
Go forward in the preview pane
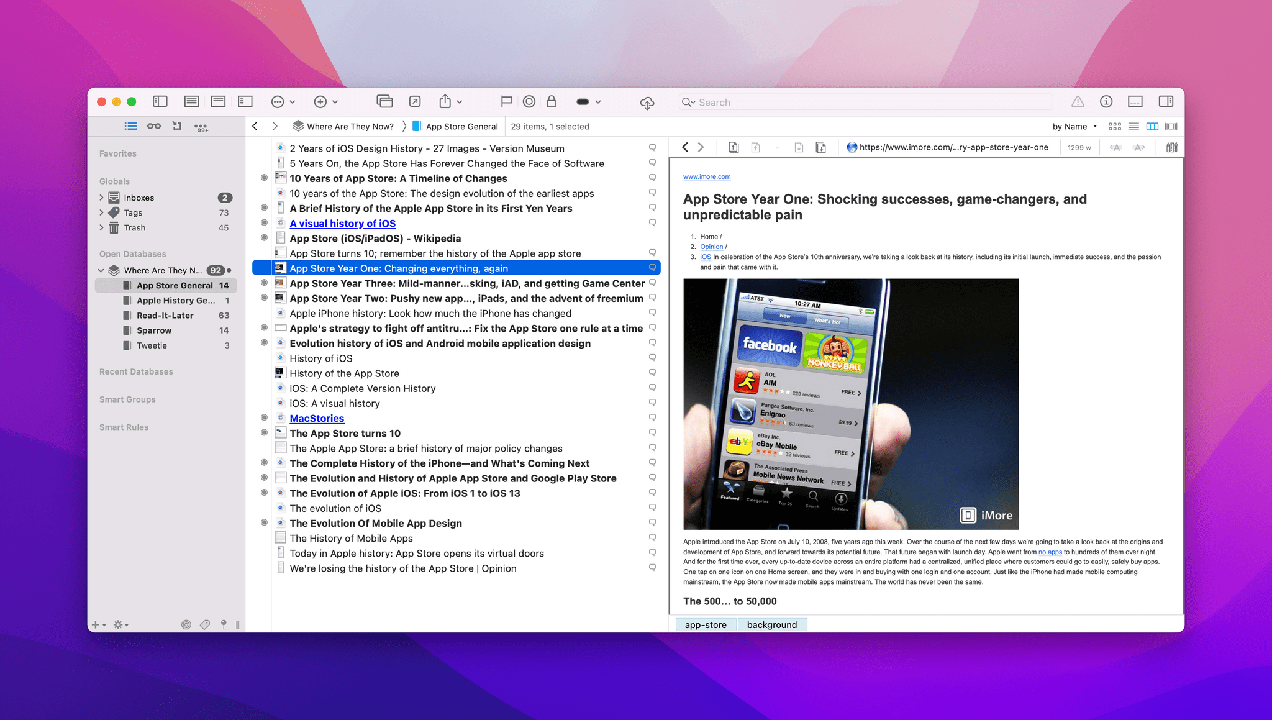[x=701, y=147]
